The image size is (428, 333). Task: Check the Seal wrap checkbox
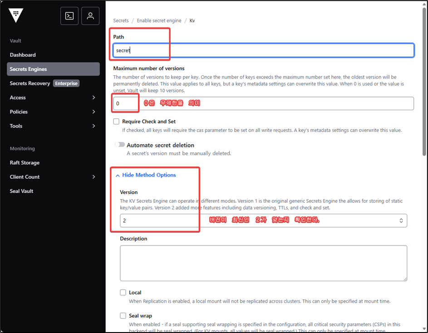click(123, 315)
